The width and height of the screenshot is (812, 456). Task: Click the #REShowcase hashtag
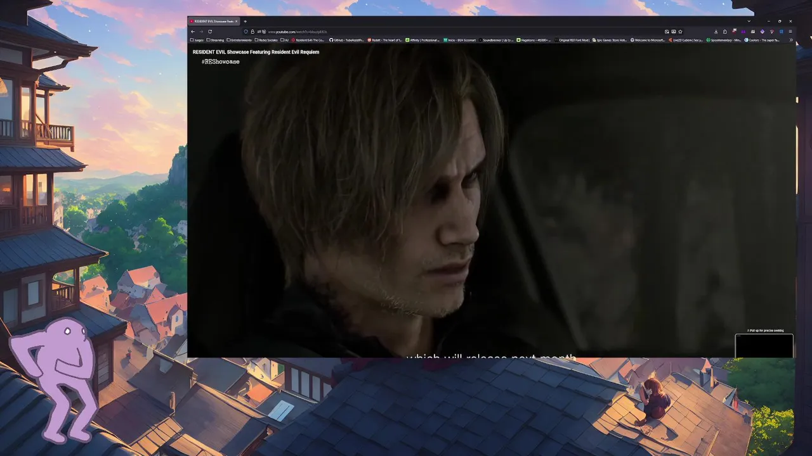220,61
